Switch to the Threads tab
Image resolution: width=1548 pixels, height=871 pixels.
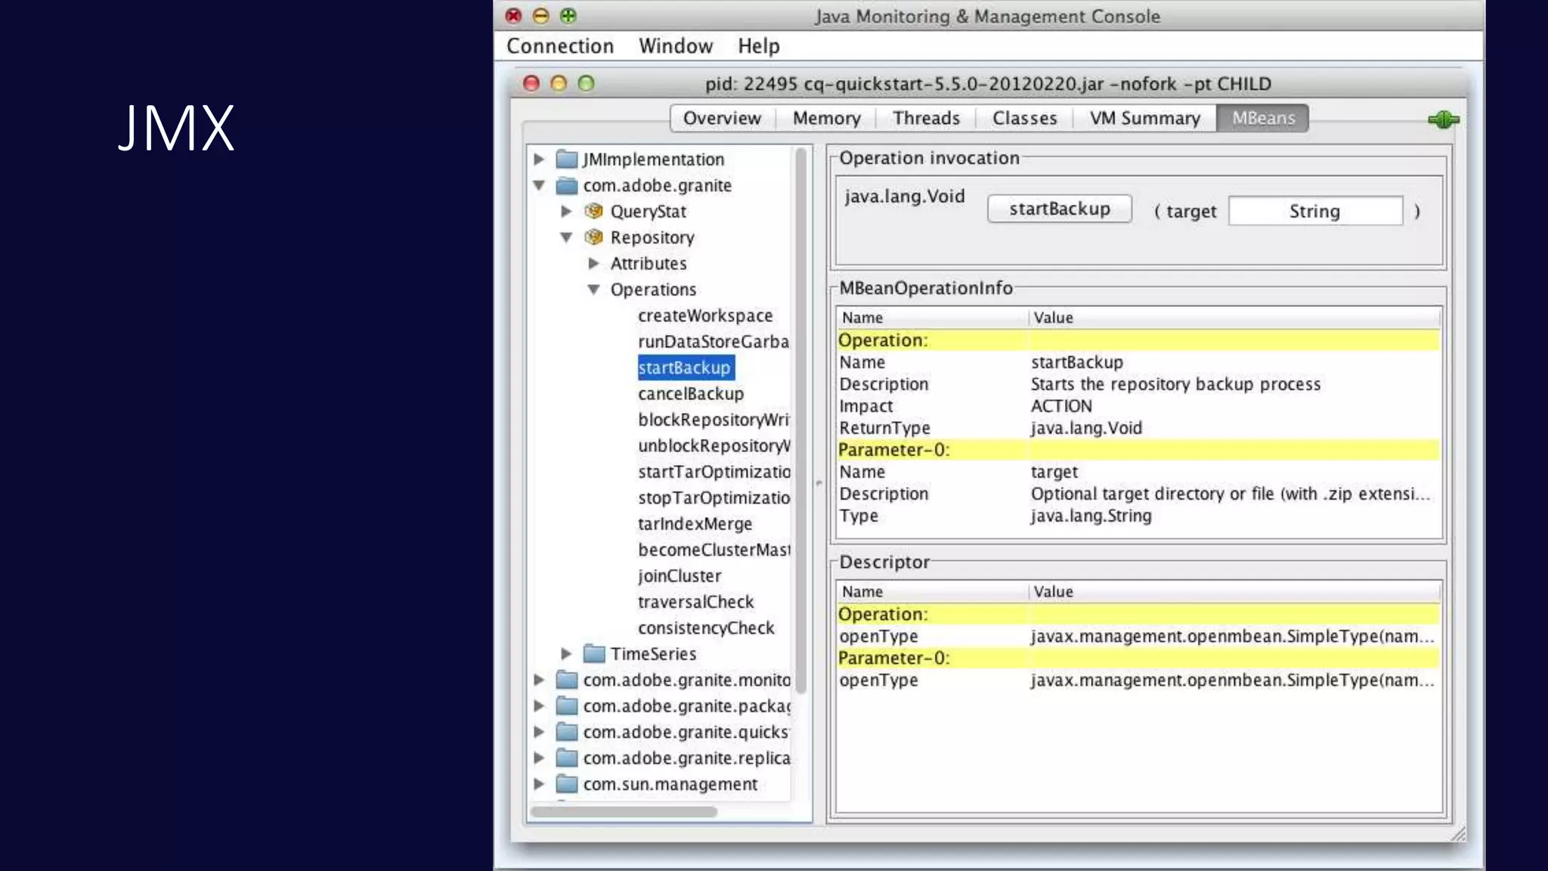pyautogui.click(x=925, y=118)
